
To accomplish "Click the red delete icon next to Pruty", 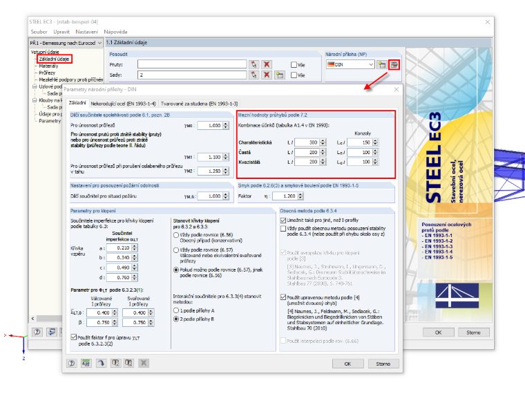I will tap(267, 64).
